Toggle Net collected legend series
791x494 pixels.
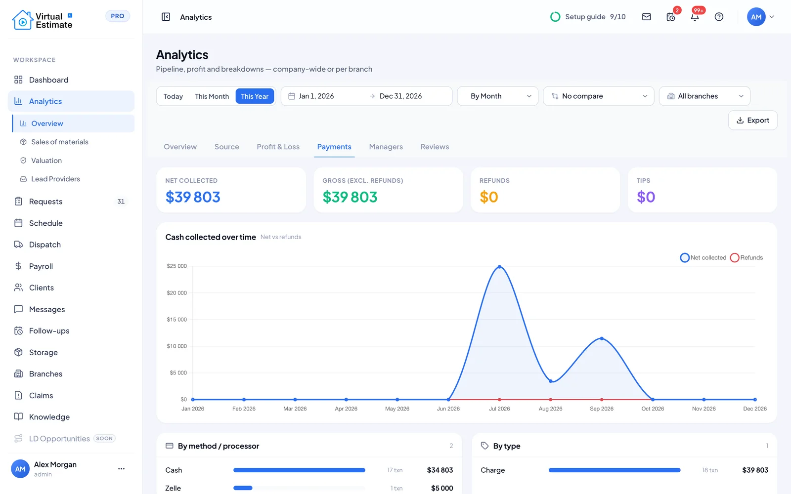703,257
